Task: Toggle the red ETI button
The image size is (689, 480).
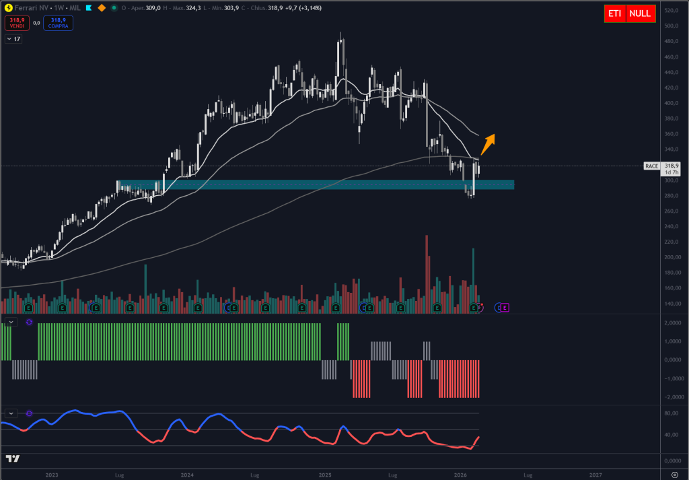Action: coord(614,13)
